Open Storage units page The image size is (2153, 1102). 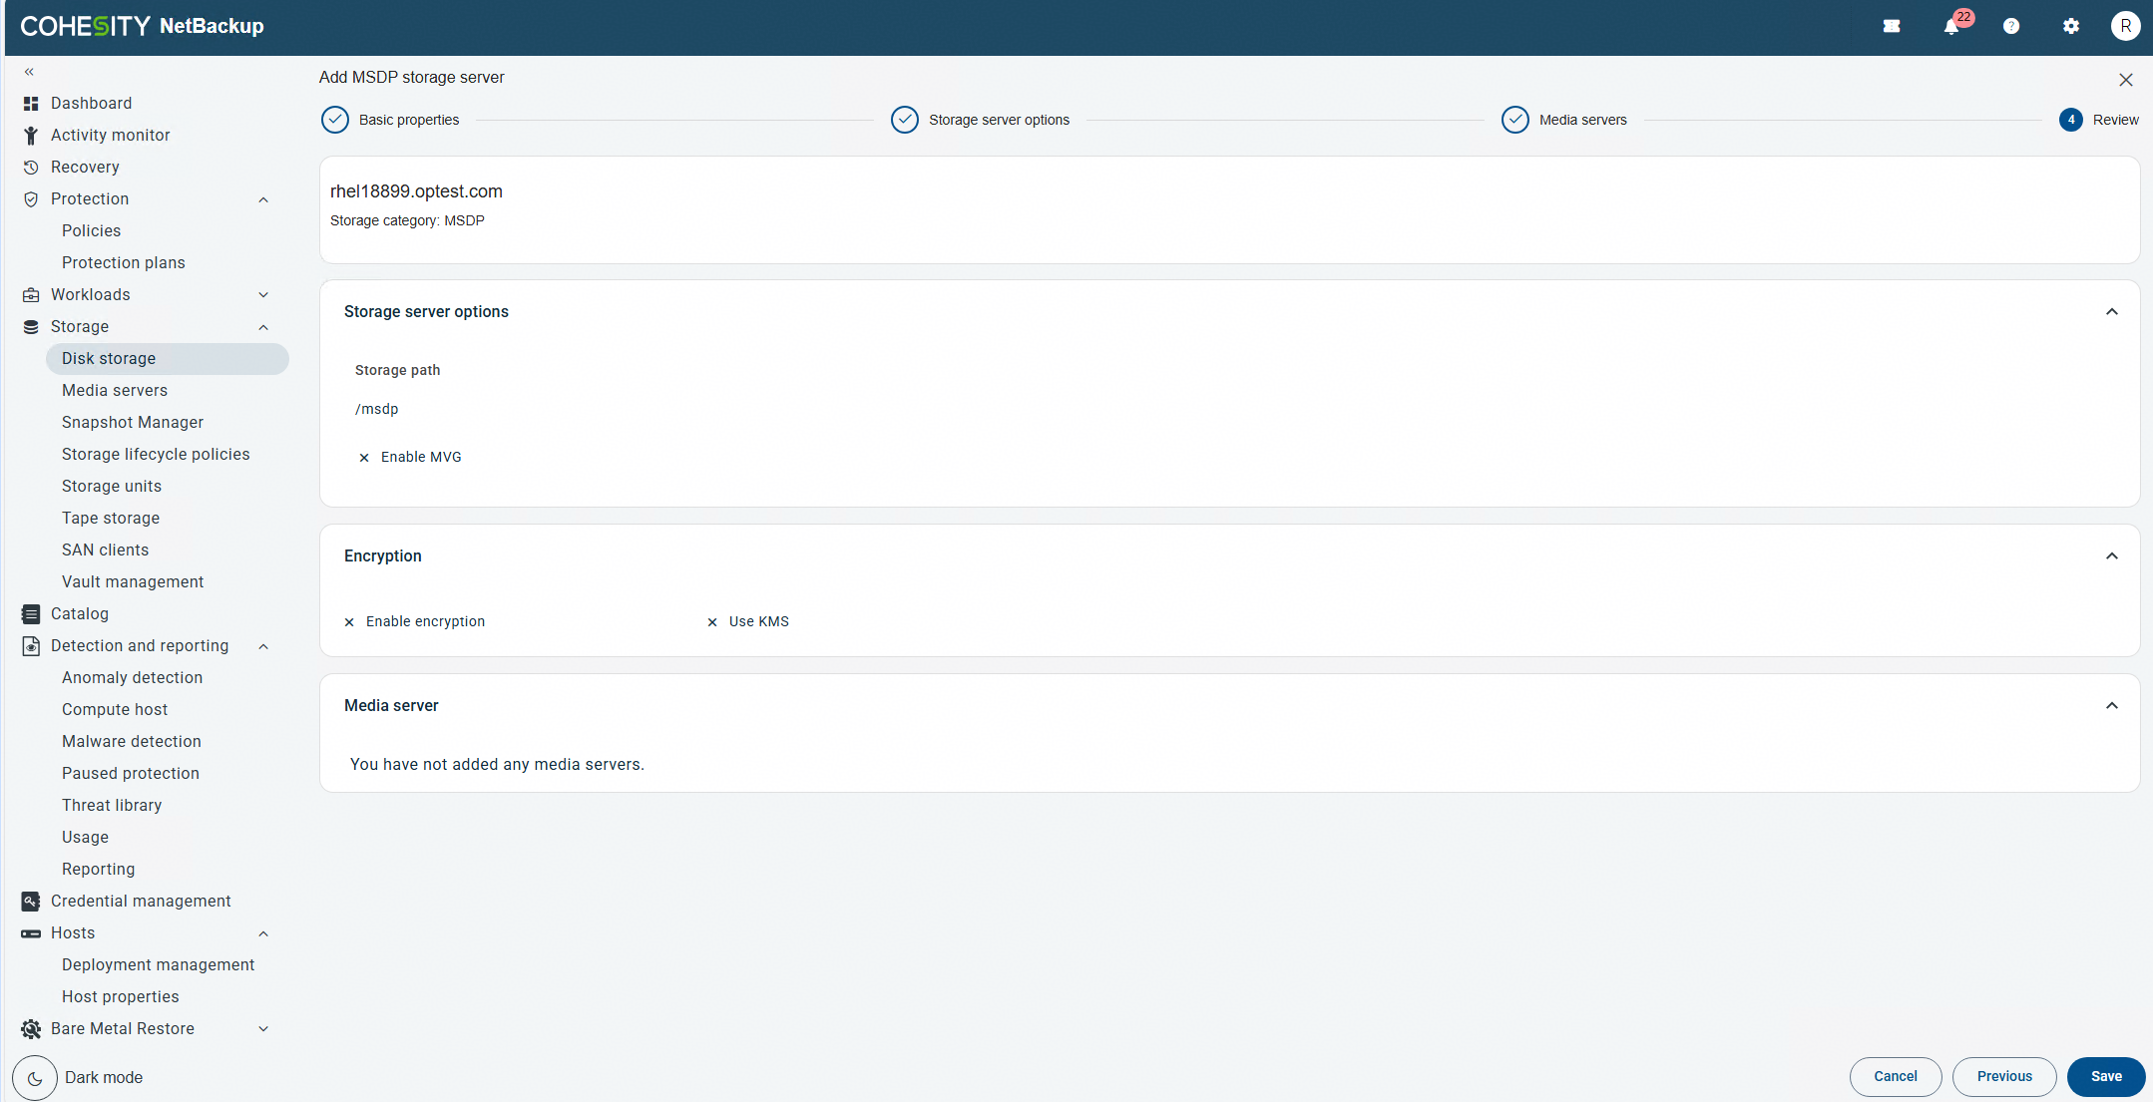pyautogui.click(x=112, y=487)
